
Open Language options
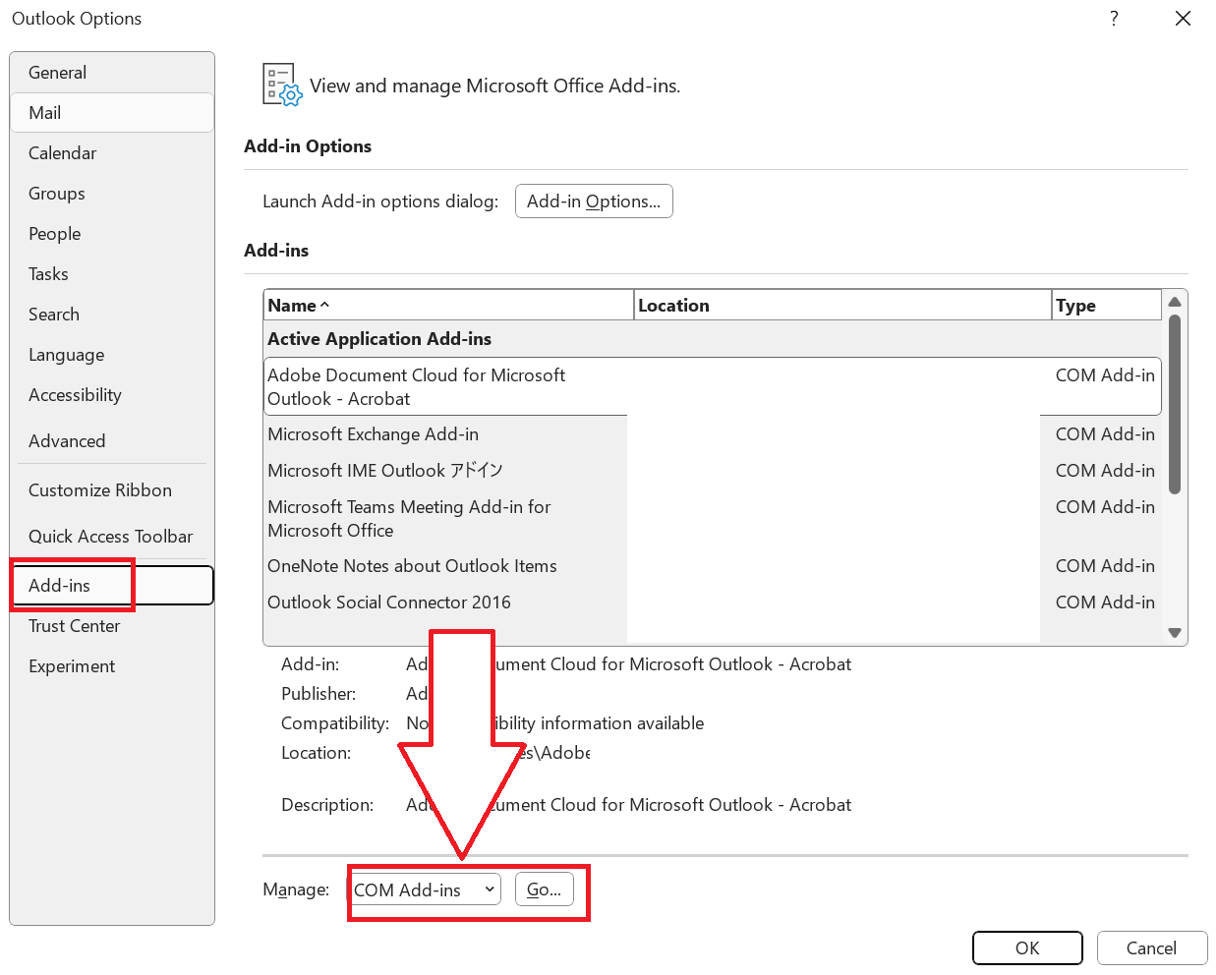click(x=112, y=355)
